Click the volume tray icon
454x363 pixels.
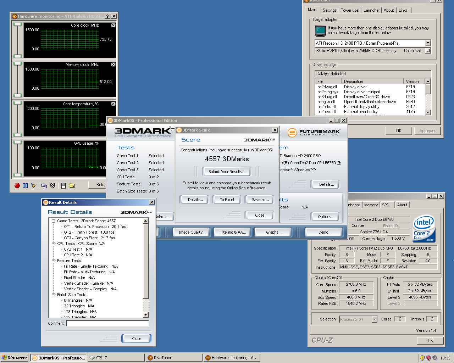(435, 358)
